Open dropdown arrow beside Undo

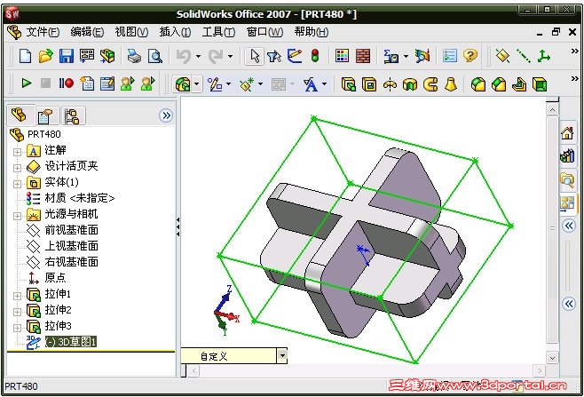pos(198,57)
